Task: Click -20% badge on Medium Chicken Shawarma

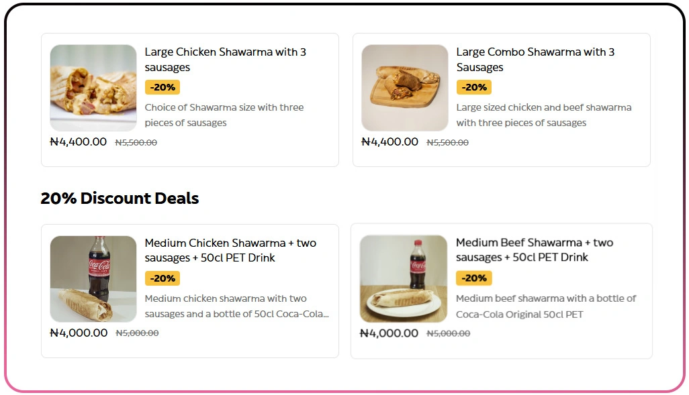Action: (x=163, y=278)
